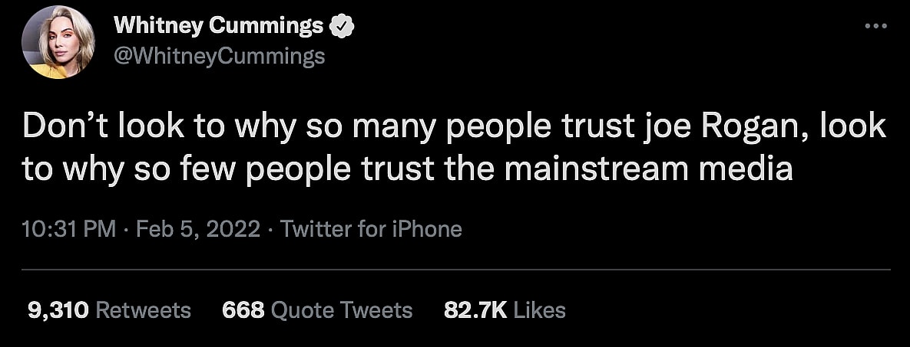The width and height of the screenshot is (910, 347).
Task: Open the three-dot more options menu
Action: [875, 26]
